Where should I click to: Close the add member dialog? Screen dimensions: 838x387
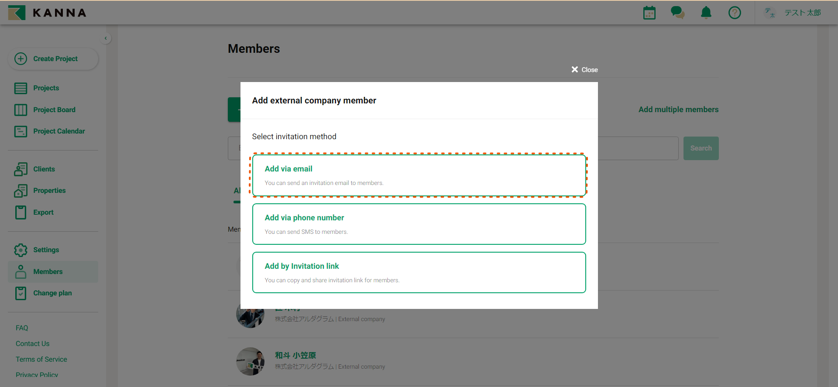[x=584, y=70]
